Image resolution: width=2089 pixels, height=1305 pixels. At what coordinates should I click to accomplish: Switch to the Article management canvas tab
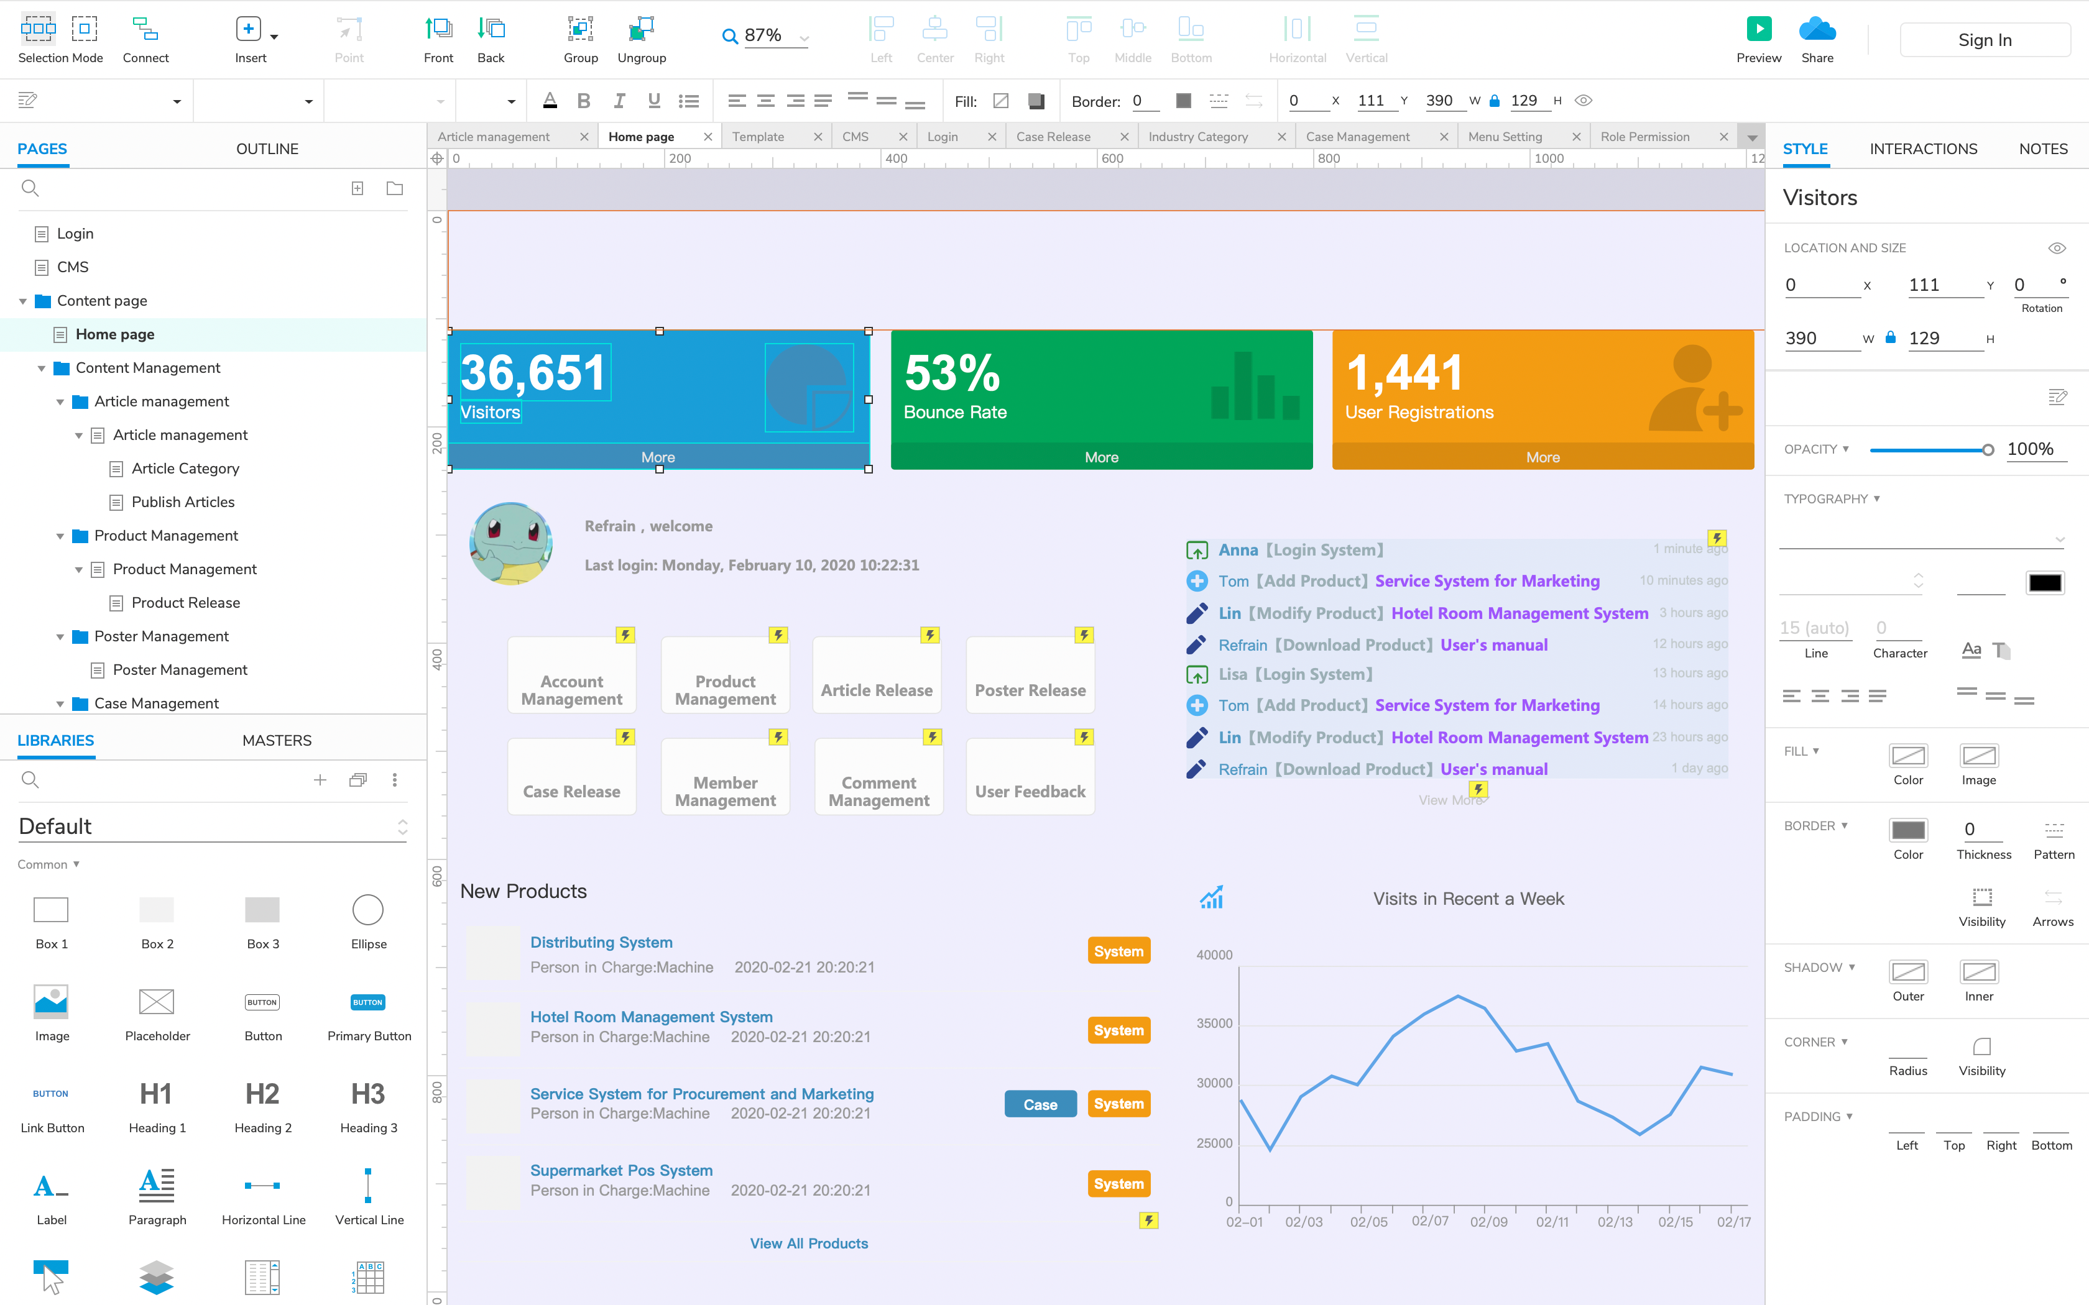coord(494,137)
